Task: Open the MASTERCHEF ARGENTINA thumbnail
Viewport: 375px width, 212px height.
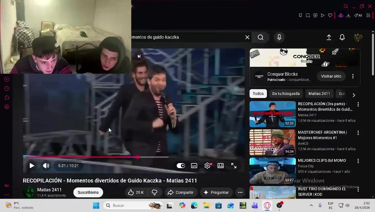Action: click(273, 143)
